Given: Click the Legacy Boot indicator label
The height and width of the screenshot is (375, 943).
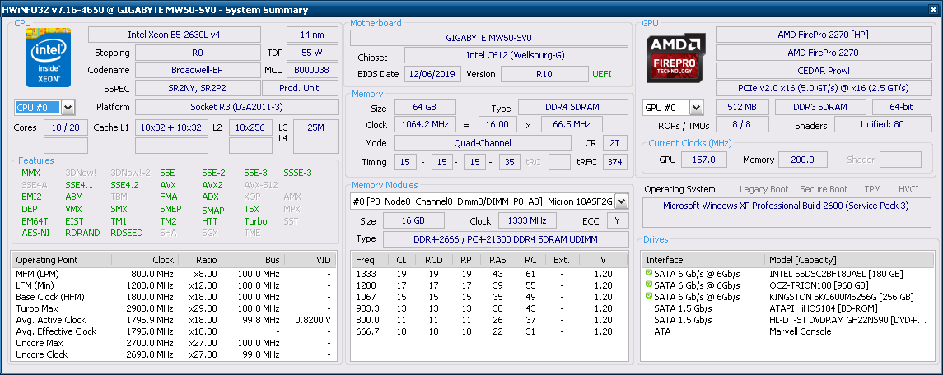Looking at the screenshot, I should (x=763, y=189).
